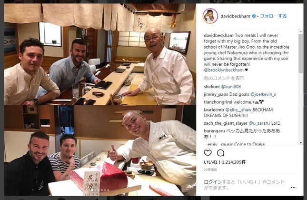Click the collage photo of sushi chefs
Image resolution: width=307 pixels, height=200 pixels.
click(x=100, y=100)
